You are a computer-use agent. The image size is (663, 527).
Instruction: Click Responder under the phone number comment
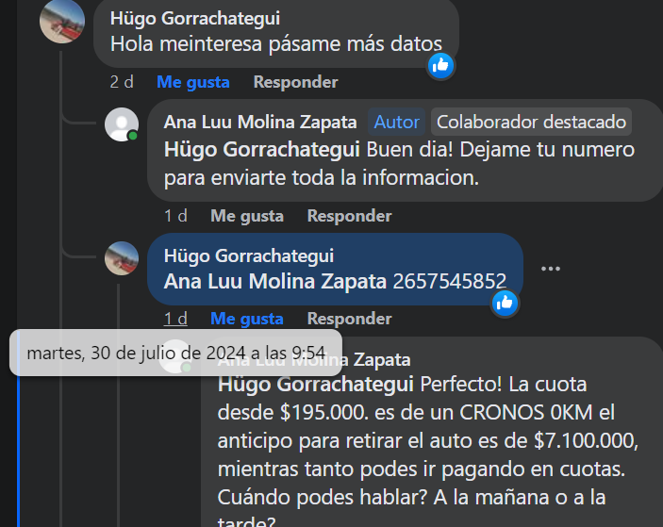pos(349,319)
